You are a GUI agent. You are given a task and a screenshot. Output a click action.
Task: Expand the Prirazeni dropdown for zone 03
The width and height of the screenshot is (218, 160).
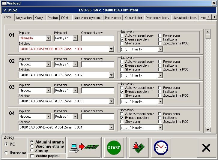point(75,90)
